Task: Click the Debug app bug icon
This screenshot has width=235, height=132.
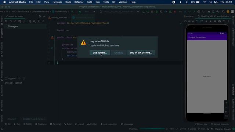Action: point(157,12)
